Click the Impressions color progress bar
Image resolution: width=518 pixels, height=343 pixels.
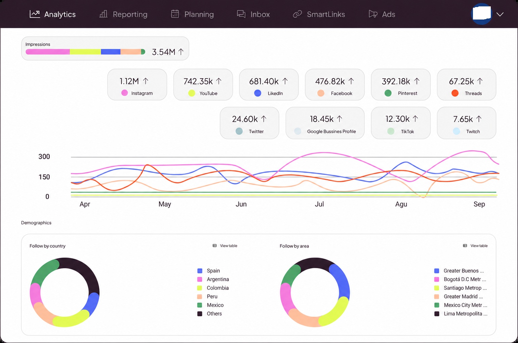[85, 52]
